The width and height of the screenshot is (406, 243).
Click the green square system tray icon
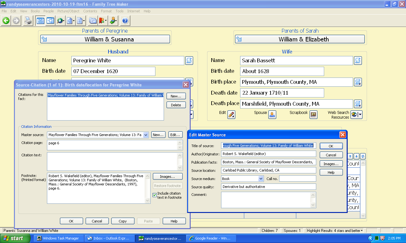pos(377,238)
